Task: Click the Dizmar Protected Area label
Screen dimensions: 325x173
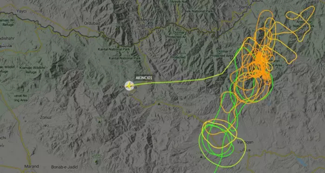Action: (x=222, y=54)
